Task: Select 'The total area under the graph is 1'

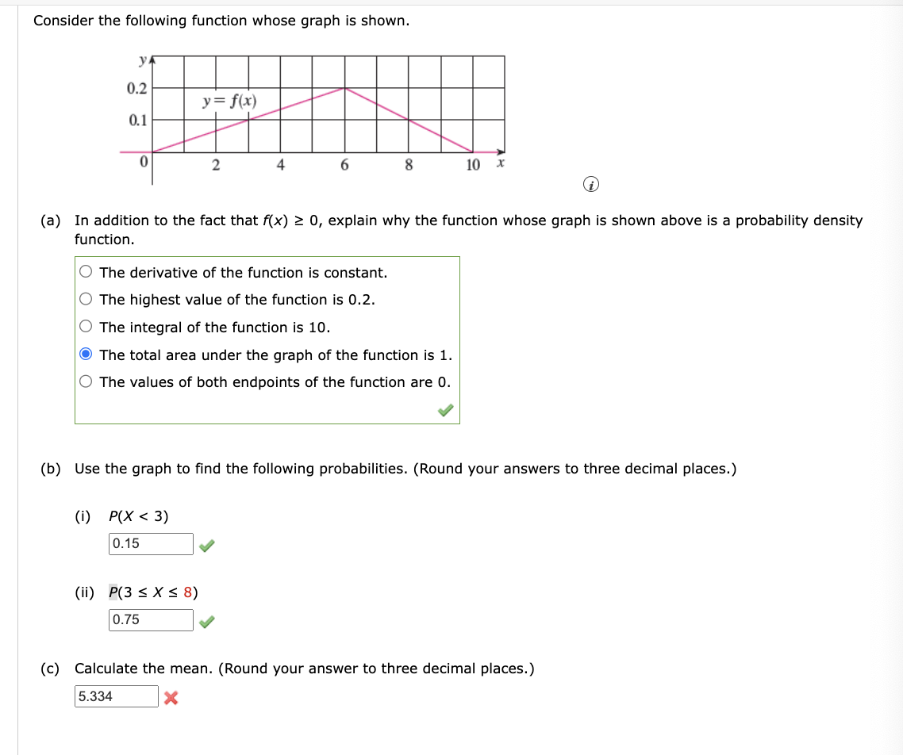Action: 84,355
